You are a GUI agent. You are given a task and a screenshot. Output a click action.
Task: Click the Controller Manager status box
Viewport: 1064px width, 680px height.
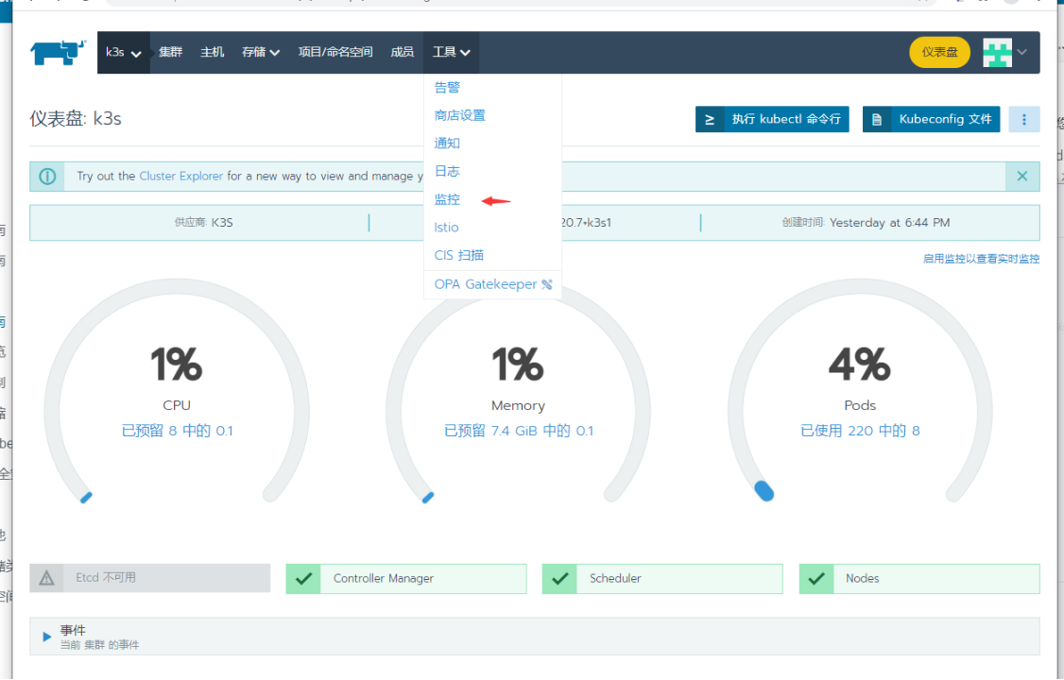coord(405,578)
